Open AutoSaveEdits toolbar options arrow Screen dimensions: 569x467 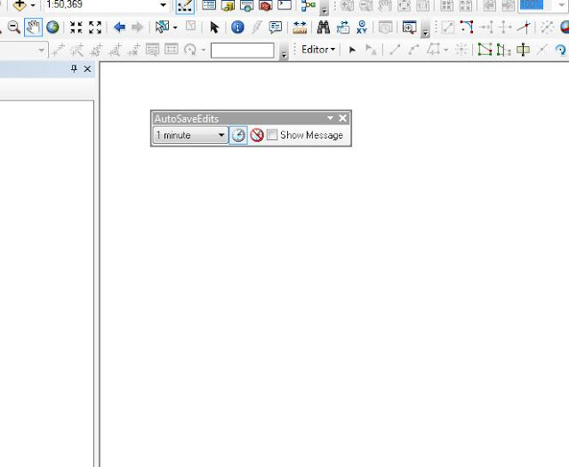330,118
